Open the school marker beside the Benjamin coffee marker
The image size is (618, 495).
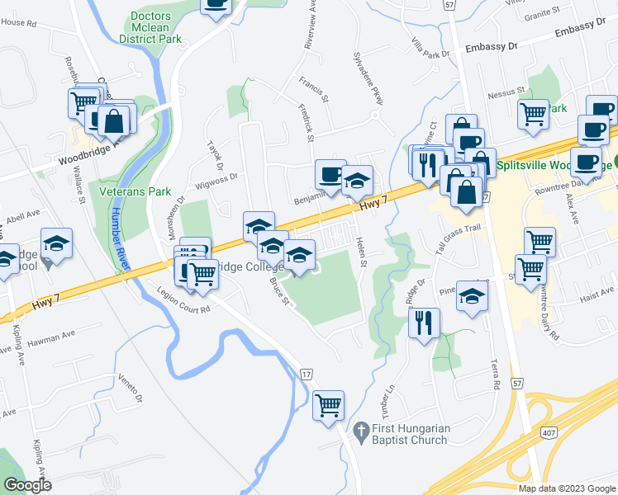357,181
